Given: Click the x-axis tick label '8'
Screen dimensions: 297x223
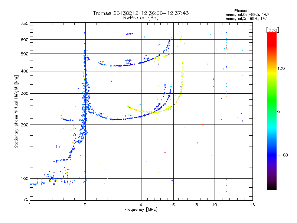Looking at the screenshot, I should 197,205.
